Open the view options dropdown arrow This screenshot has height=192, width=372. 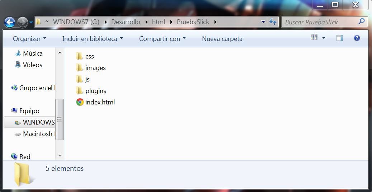click(324, 38)
